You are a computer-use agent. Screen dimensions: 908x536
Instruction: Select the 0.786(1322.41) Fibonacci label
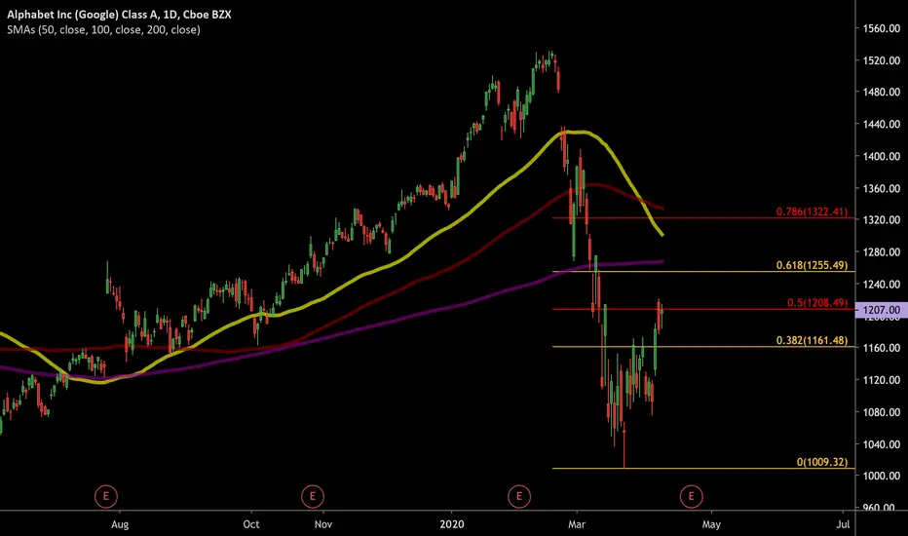tap(812, 211)
